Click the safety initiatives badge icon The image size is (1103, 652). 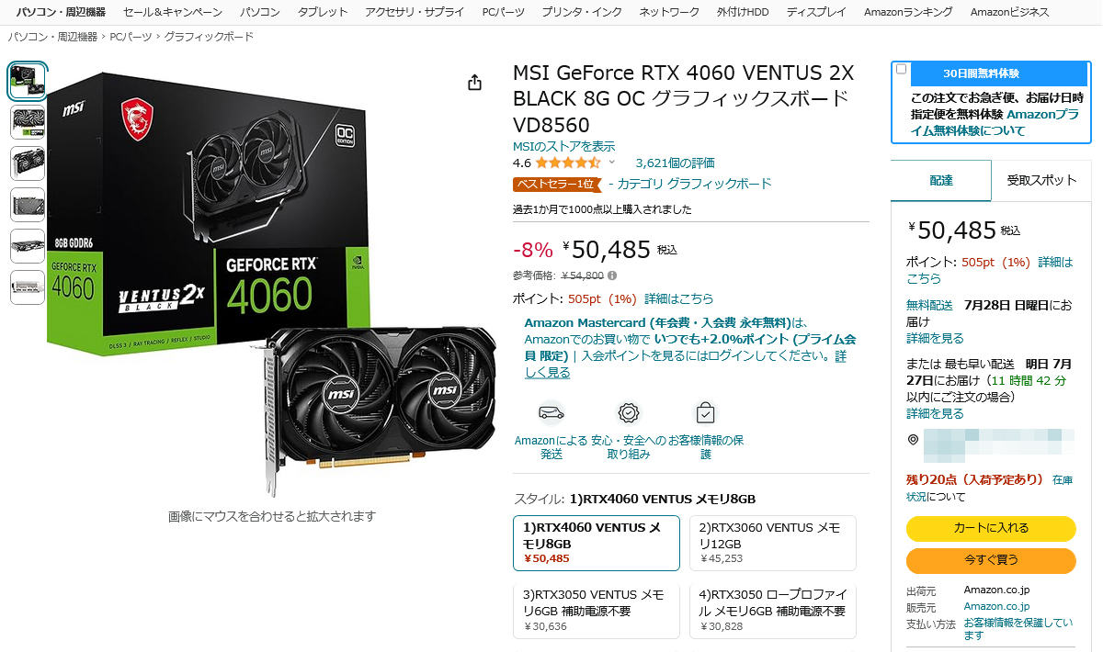628,412
